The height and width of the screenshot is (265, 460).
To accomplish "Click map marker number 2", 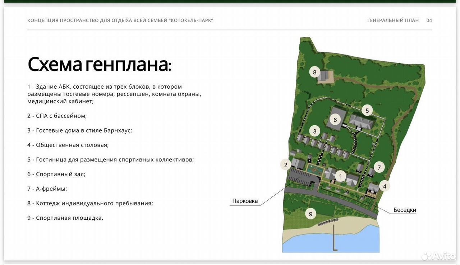I will click(286, 165).
